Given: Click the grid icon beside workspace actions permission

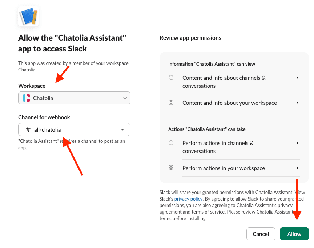Looking at the screenshot, I should (x=171, y=168).
